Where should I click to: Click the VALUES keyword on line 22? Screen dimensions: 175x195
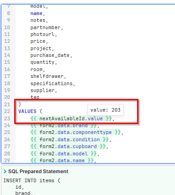pyautogui.click(x=27, y=111)
